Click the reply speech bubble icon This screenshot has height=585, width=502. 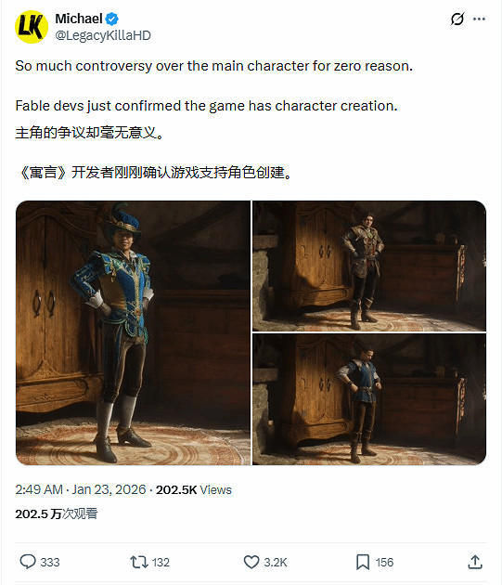pyautogui.click(x=28, y=562)
